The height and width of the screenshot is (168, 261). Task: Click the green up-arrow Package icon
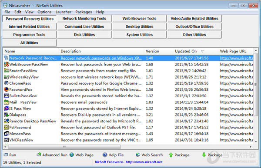(x=171, y=155)
